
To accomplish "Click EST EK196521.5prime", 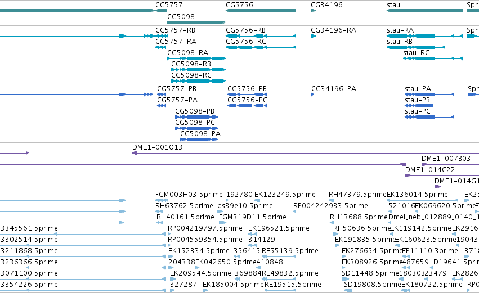I will [279, 228].
